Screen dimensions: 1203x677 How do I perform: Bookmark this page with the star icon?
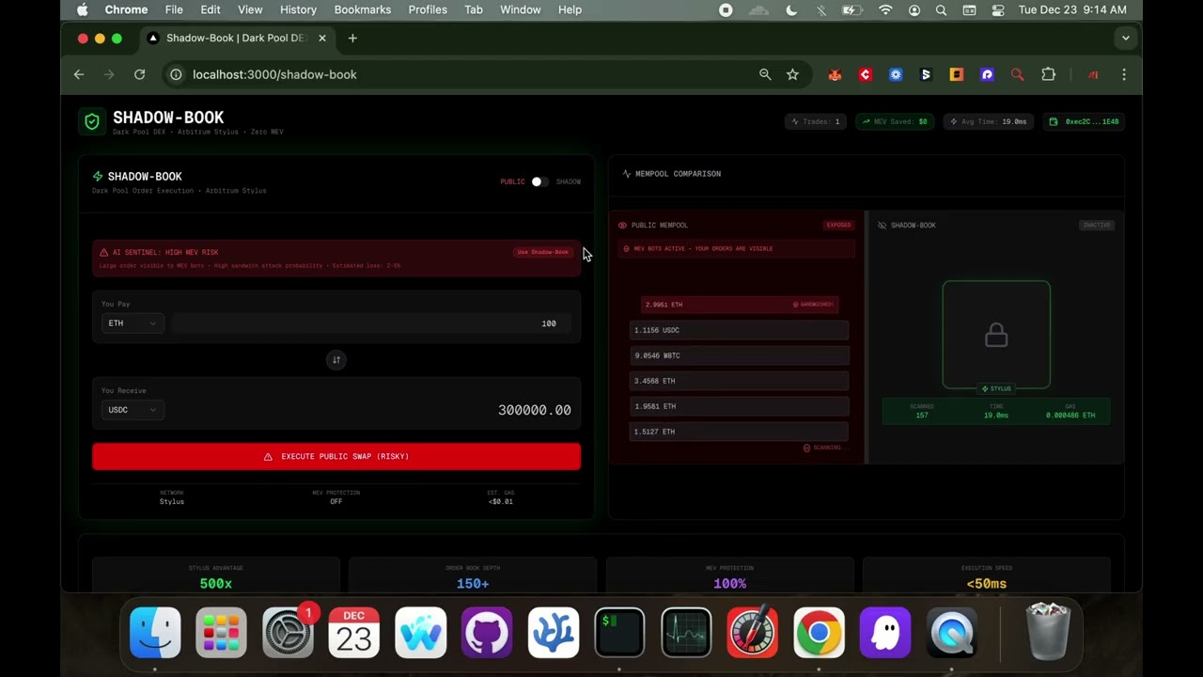792,74
